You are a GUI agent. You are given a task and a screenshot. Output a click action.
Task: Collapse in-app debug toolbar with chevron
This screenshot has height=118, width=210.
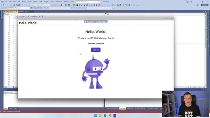[106, 22]
